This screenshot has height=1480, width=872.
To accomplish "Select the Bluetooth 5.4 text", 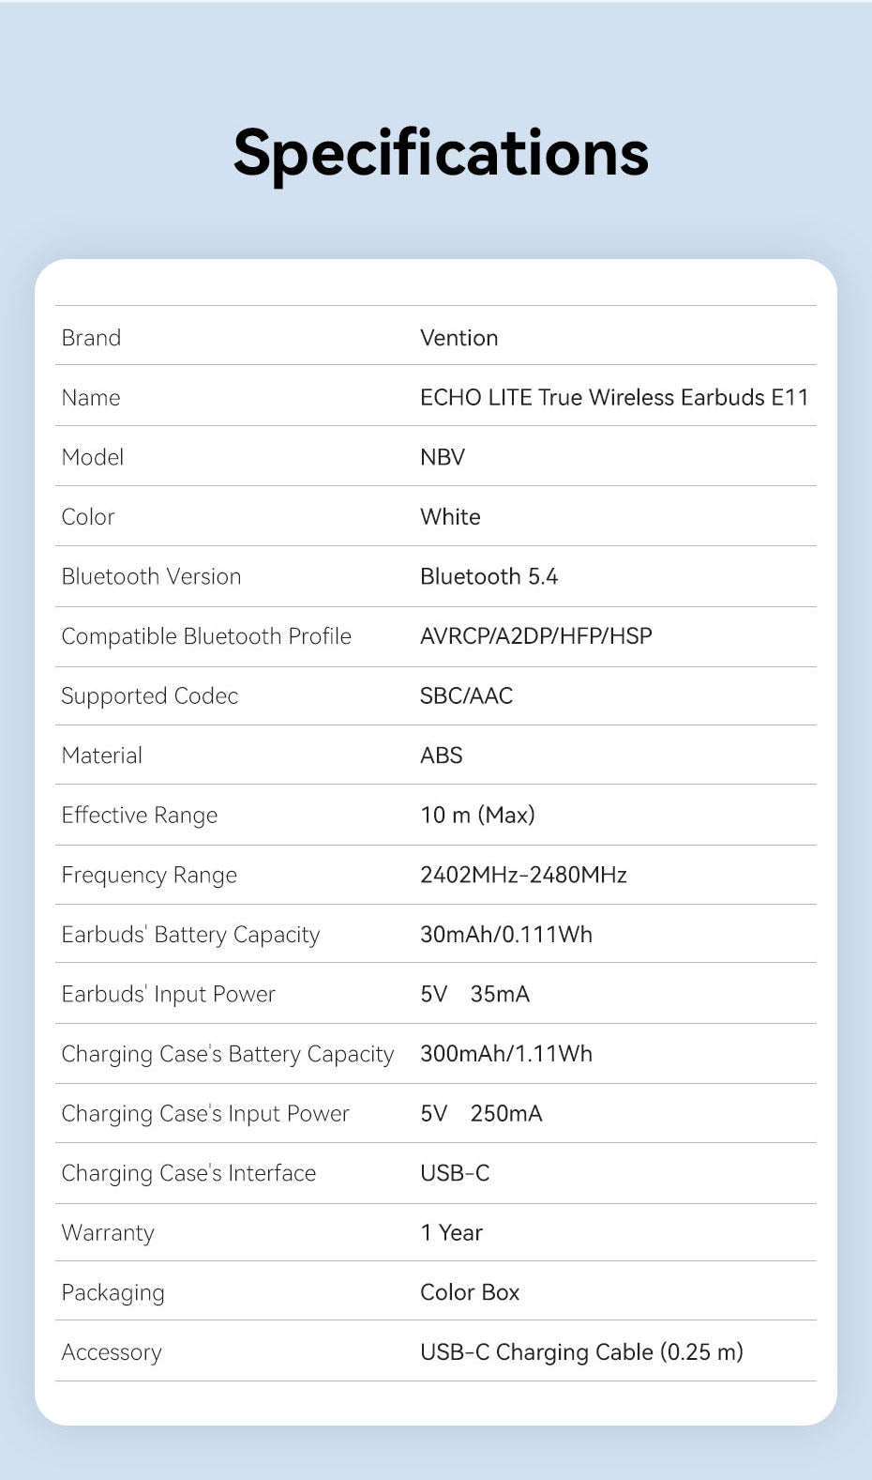I will point(489,576).
